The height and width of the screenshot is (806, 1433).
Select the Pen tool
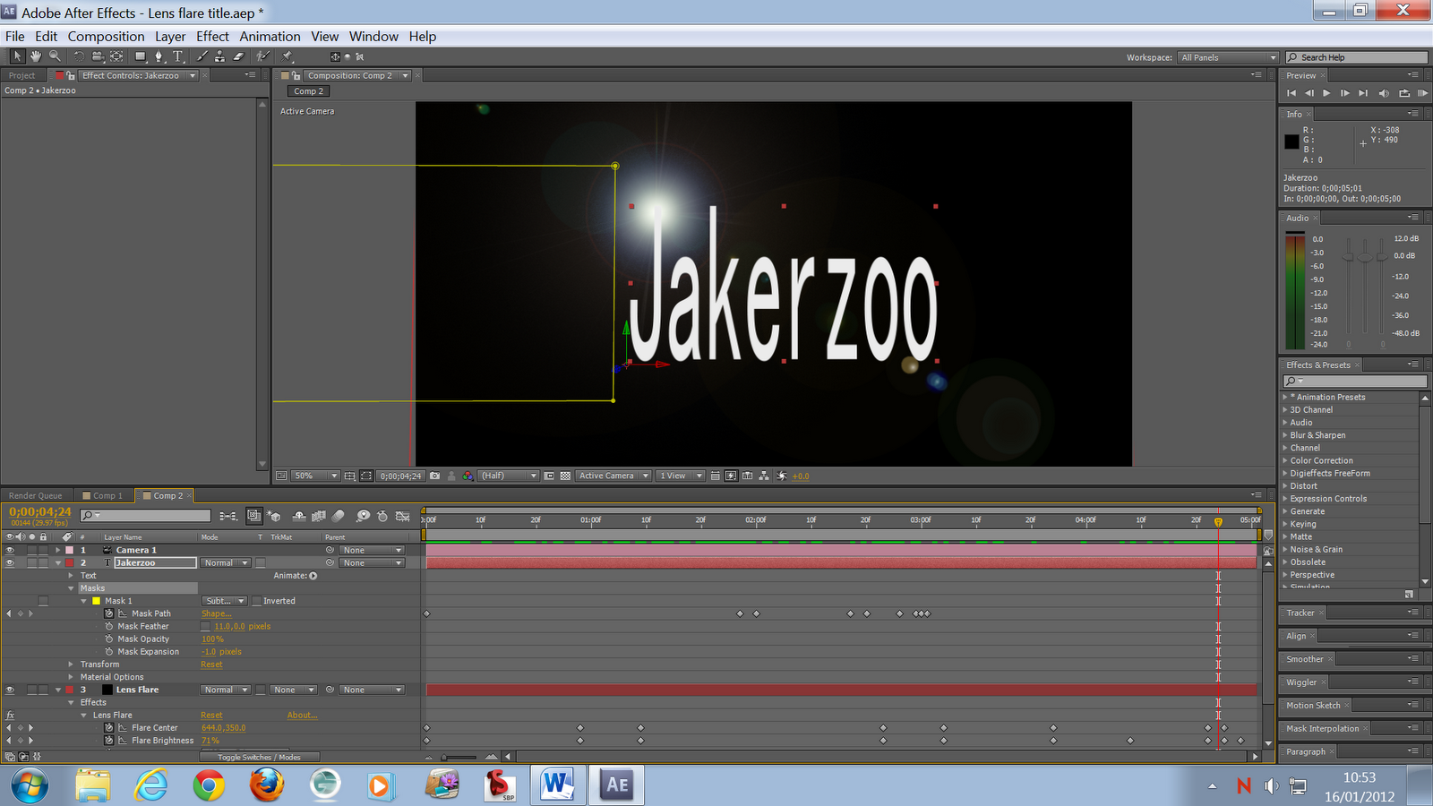coord(159,56)
